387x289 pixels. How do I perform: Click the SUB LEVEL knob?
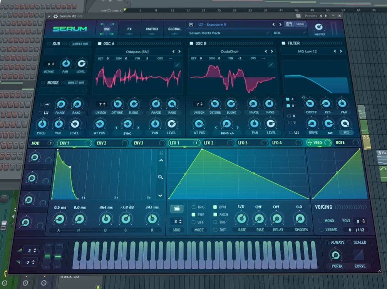81,63
